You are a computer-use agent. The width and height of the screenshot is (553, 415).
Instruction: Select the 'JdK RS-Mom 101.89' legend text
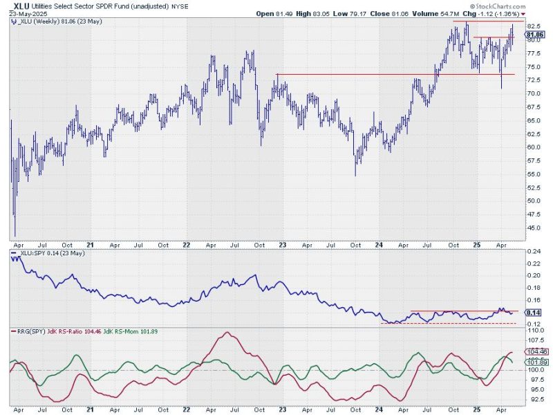click(x=131, y=332)
